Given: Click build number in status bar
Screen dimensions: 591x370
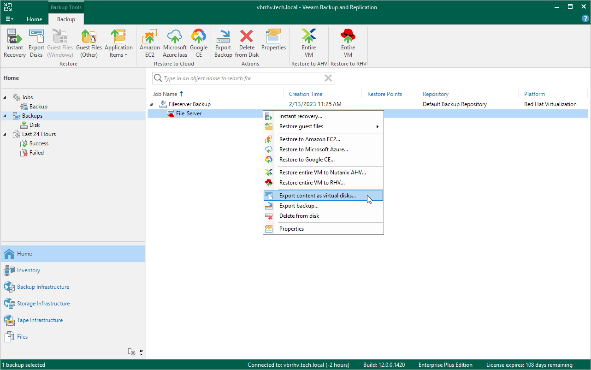Looking at the screenshot, I should [384, 365].
